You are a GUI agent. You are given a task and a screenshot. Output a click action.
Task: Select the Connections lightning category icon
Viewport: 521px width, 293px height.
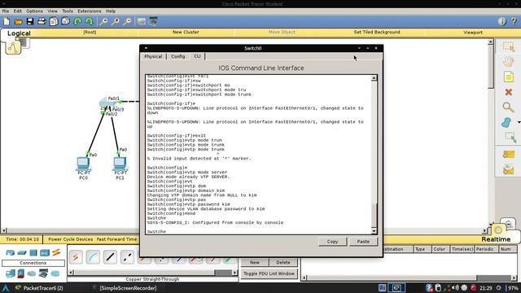click(56, 252)
